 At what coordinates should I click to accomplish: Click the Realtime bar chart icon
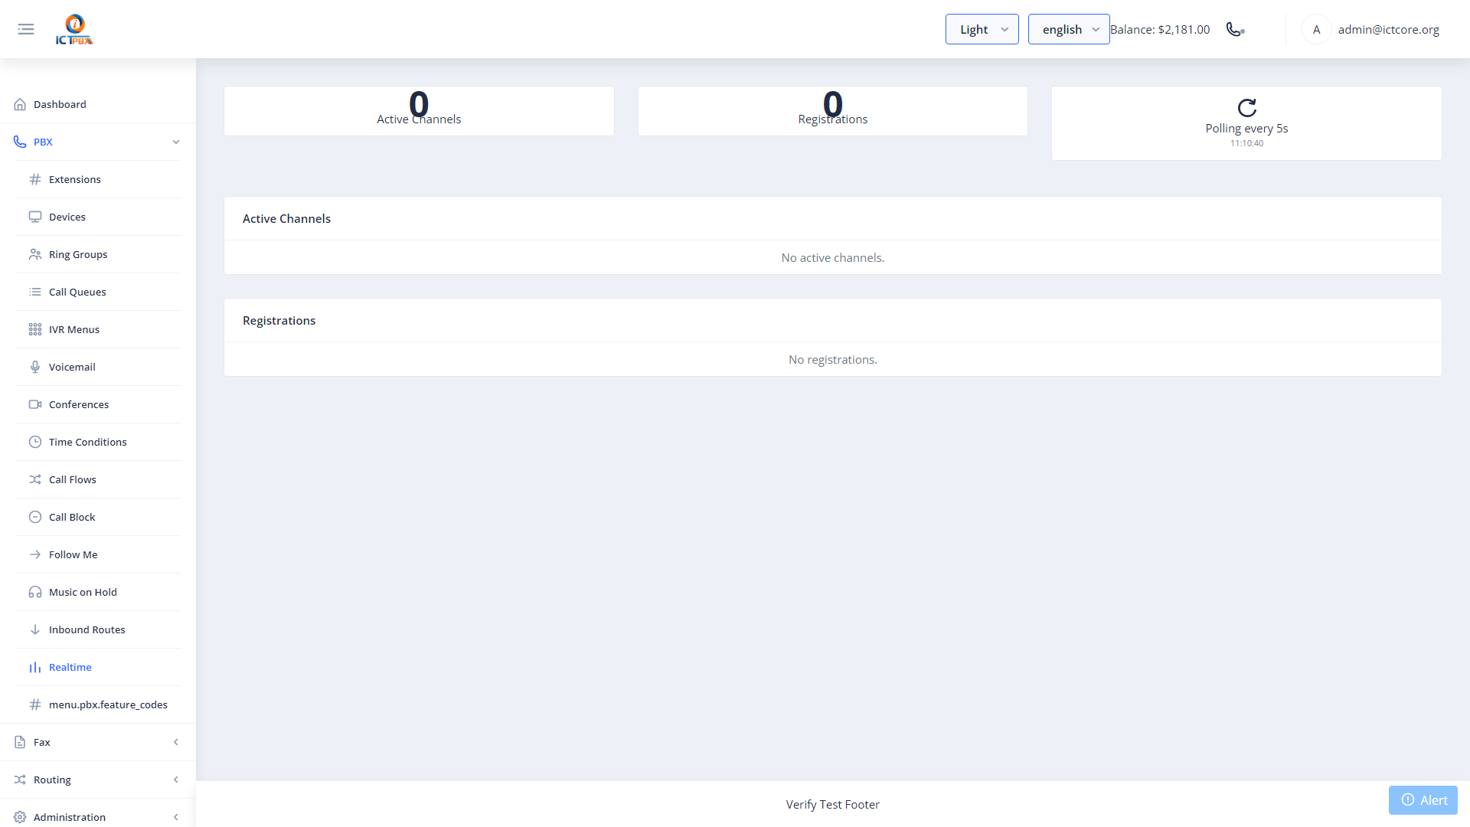(35, 667)
